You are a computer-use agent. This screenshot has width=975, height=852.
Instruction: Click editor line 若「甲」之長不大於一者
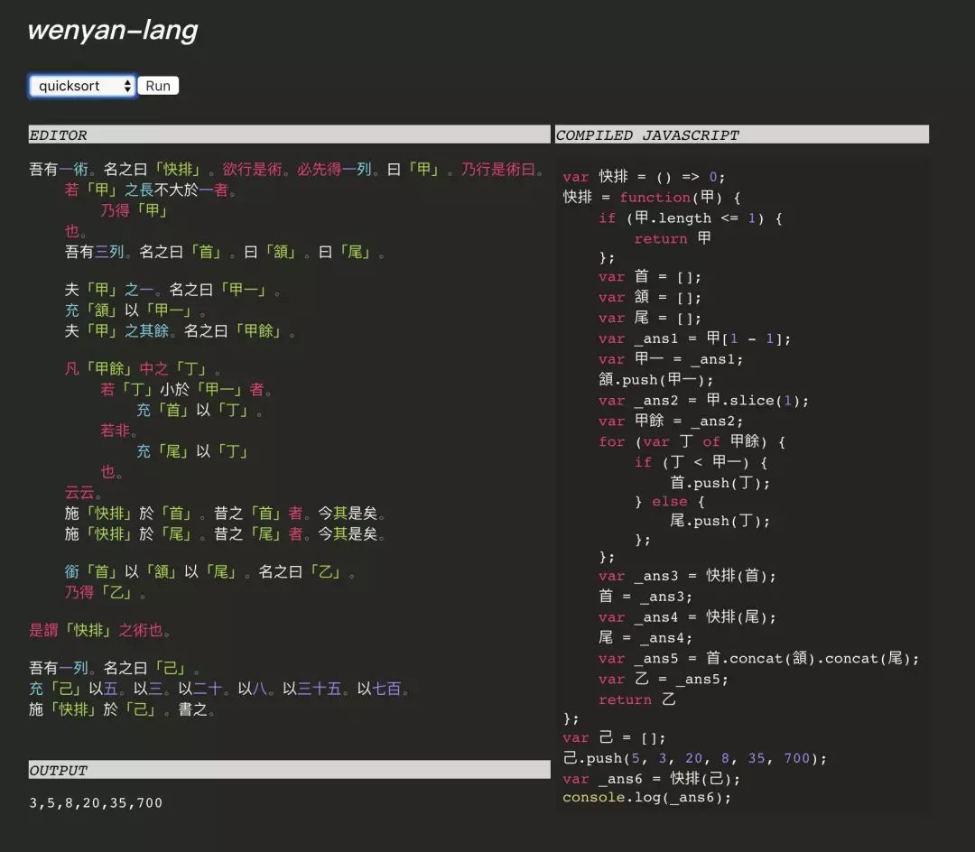pyautogui.click(x=150, y=190)
